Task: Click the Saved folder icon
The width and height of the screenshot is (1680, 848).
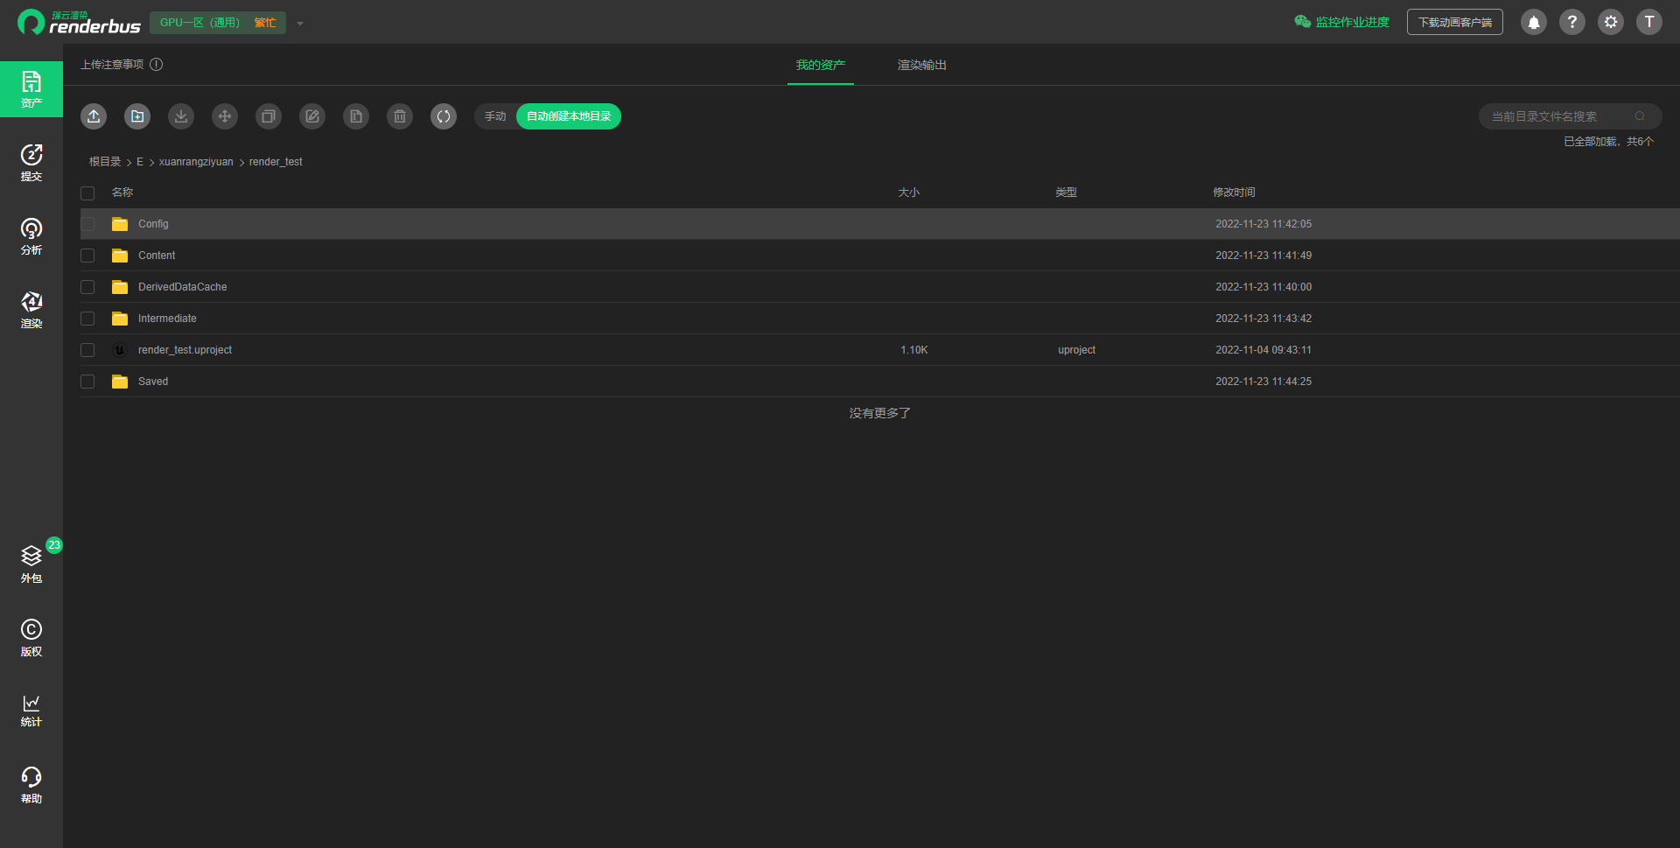Action: (x=120, y=382)
